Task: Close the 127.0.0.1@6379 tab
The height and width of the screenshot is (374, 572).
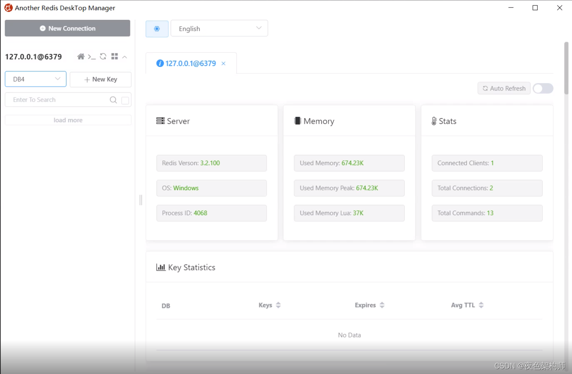Action: [223, 64]
